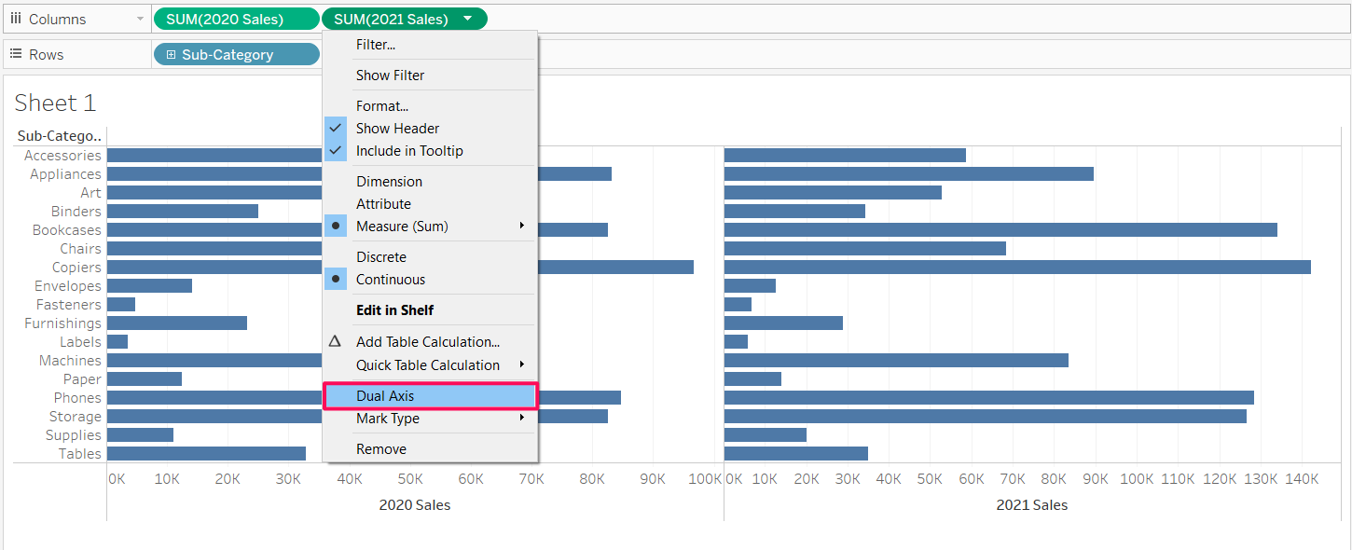Convert the field using Dimension option
Viewport: 1352px width, 550px height.
pyautogui.click(x=389, y=182)
